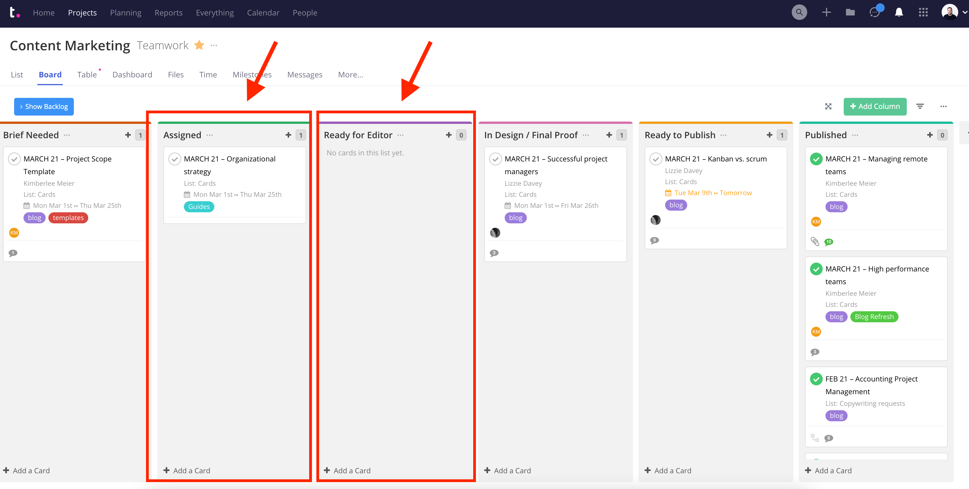Click plus icon in Brief Needed column header
The width and height of the screenshot is (969, 489).
click(x=128, y=135)
